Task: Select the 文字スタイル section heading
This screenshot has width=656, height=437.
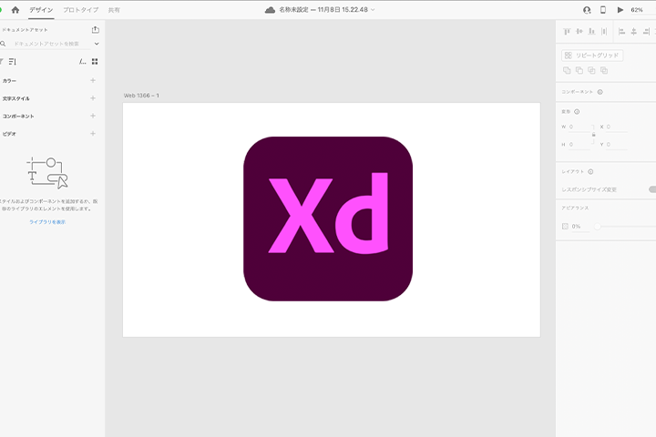Action: point(15,98)
